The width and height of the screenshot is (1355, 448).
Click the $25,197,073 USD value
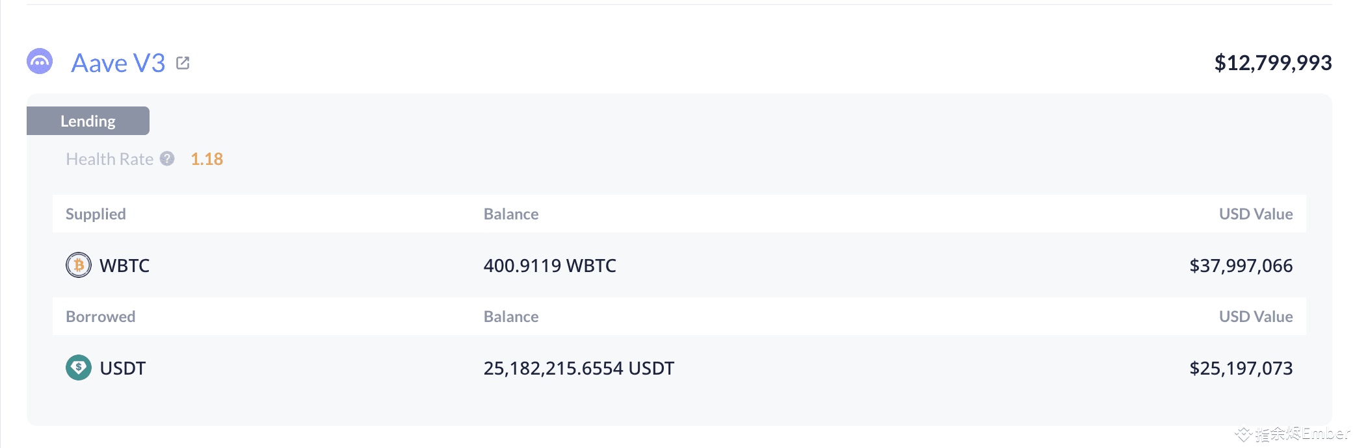coord(1241,367)
